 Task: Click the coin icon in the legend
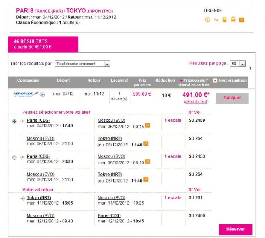tap(208, 20)
